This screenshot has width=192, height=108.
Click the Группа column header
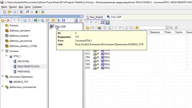point(180,32)
